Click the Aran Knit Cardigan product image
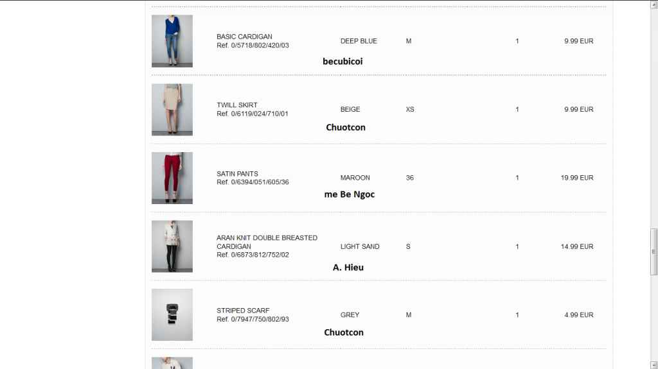This screenshot has width=658, height=369. (172, 246)
